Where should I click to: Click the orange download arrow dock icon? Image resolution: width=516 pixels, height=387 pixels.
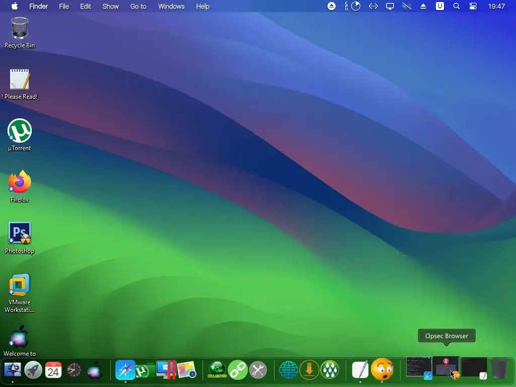point(309,370)
